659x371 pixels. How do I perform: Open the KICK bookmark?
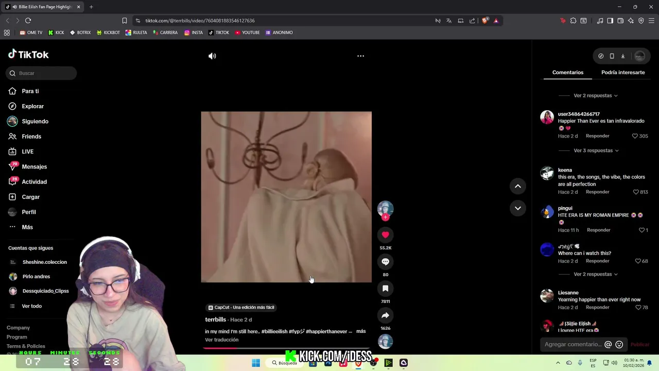click(56, 32)
